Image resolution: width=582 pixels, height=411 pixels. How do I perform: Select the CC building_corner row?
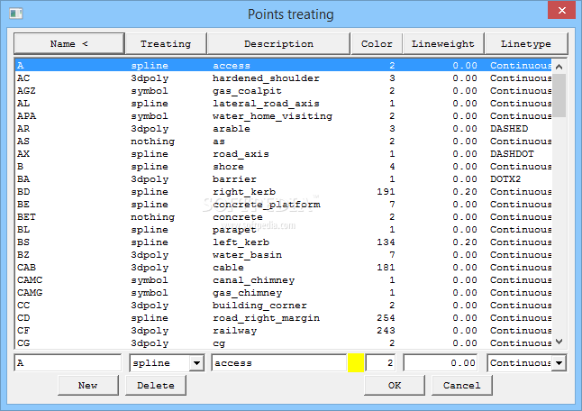[284, 306]
